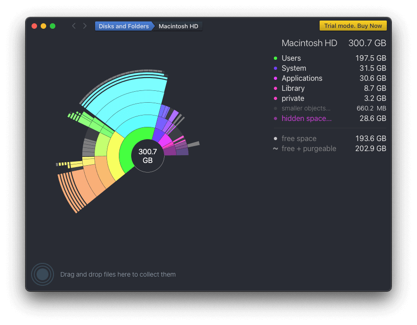The image size is (417, 325).
Task: Click the 197.5 GB size value
Action: point(371,58)
